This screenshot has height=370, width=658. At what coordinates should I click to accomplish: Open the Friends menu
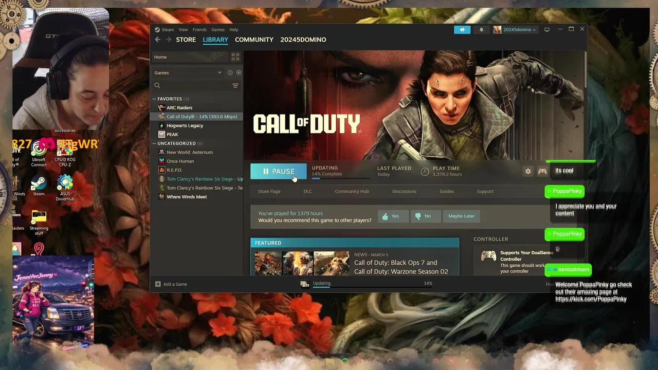coord(199,30)
